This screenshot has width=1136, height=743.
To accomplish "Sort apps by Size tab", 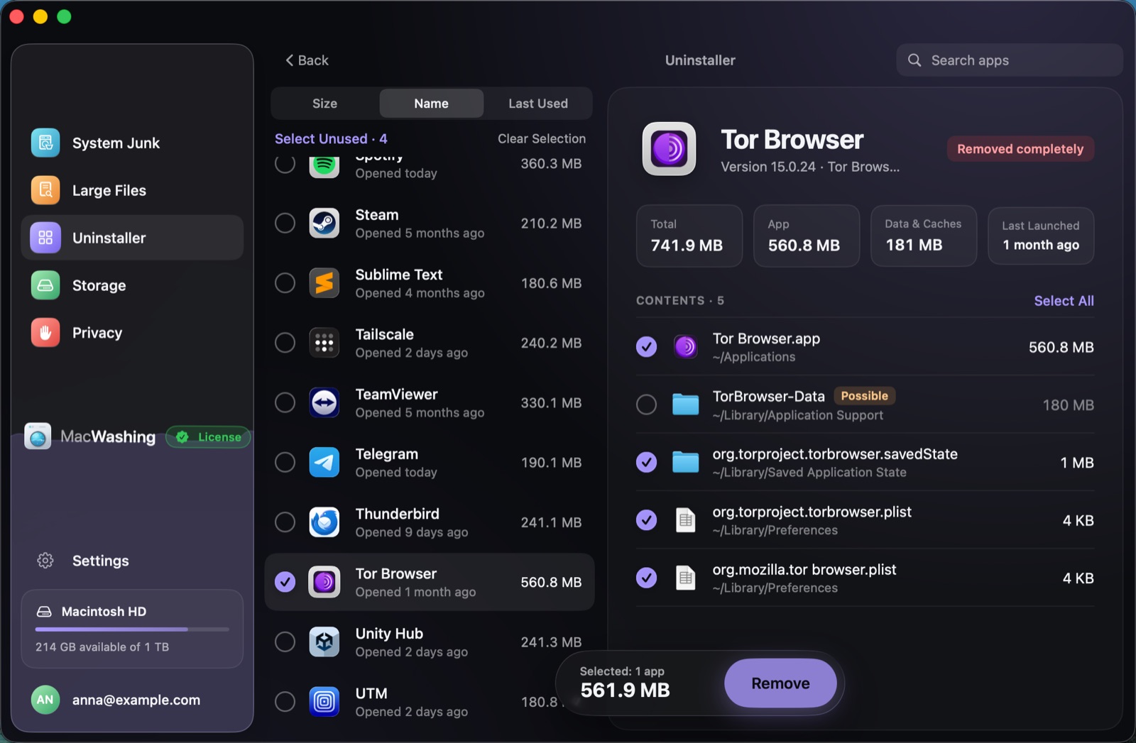I will click(325, 104).
